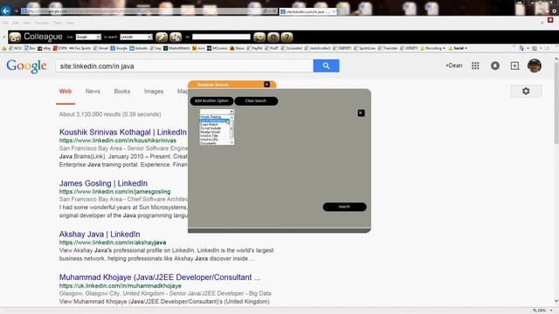Open the XFINITY bookmark

(409, 48)
